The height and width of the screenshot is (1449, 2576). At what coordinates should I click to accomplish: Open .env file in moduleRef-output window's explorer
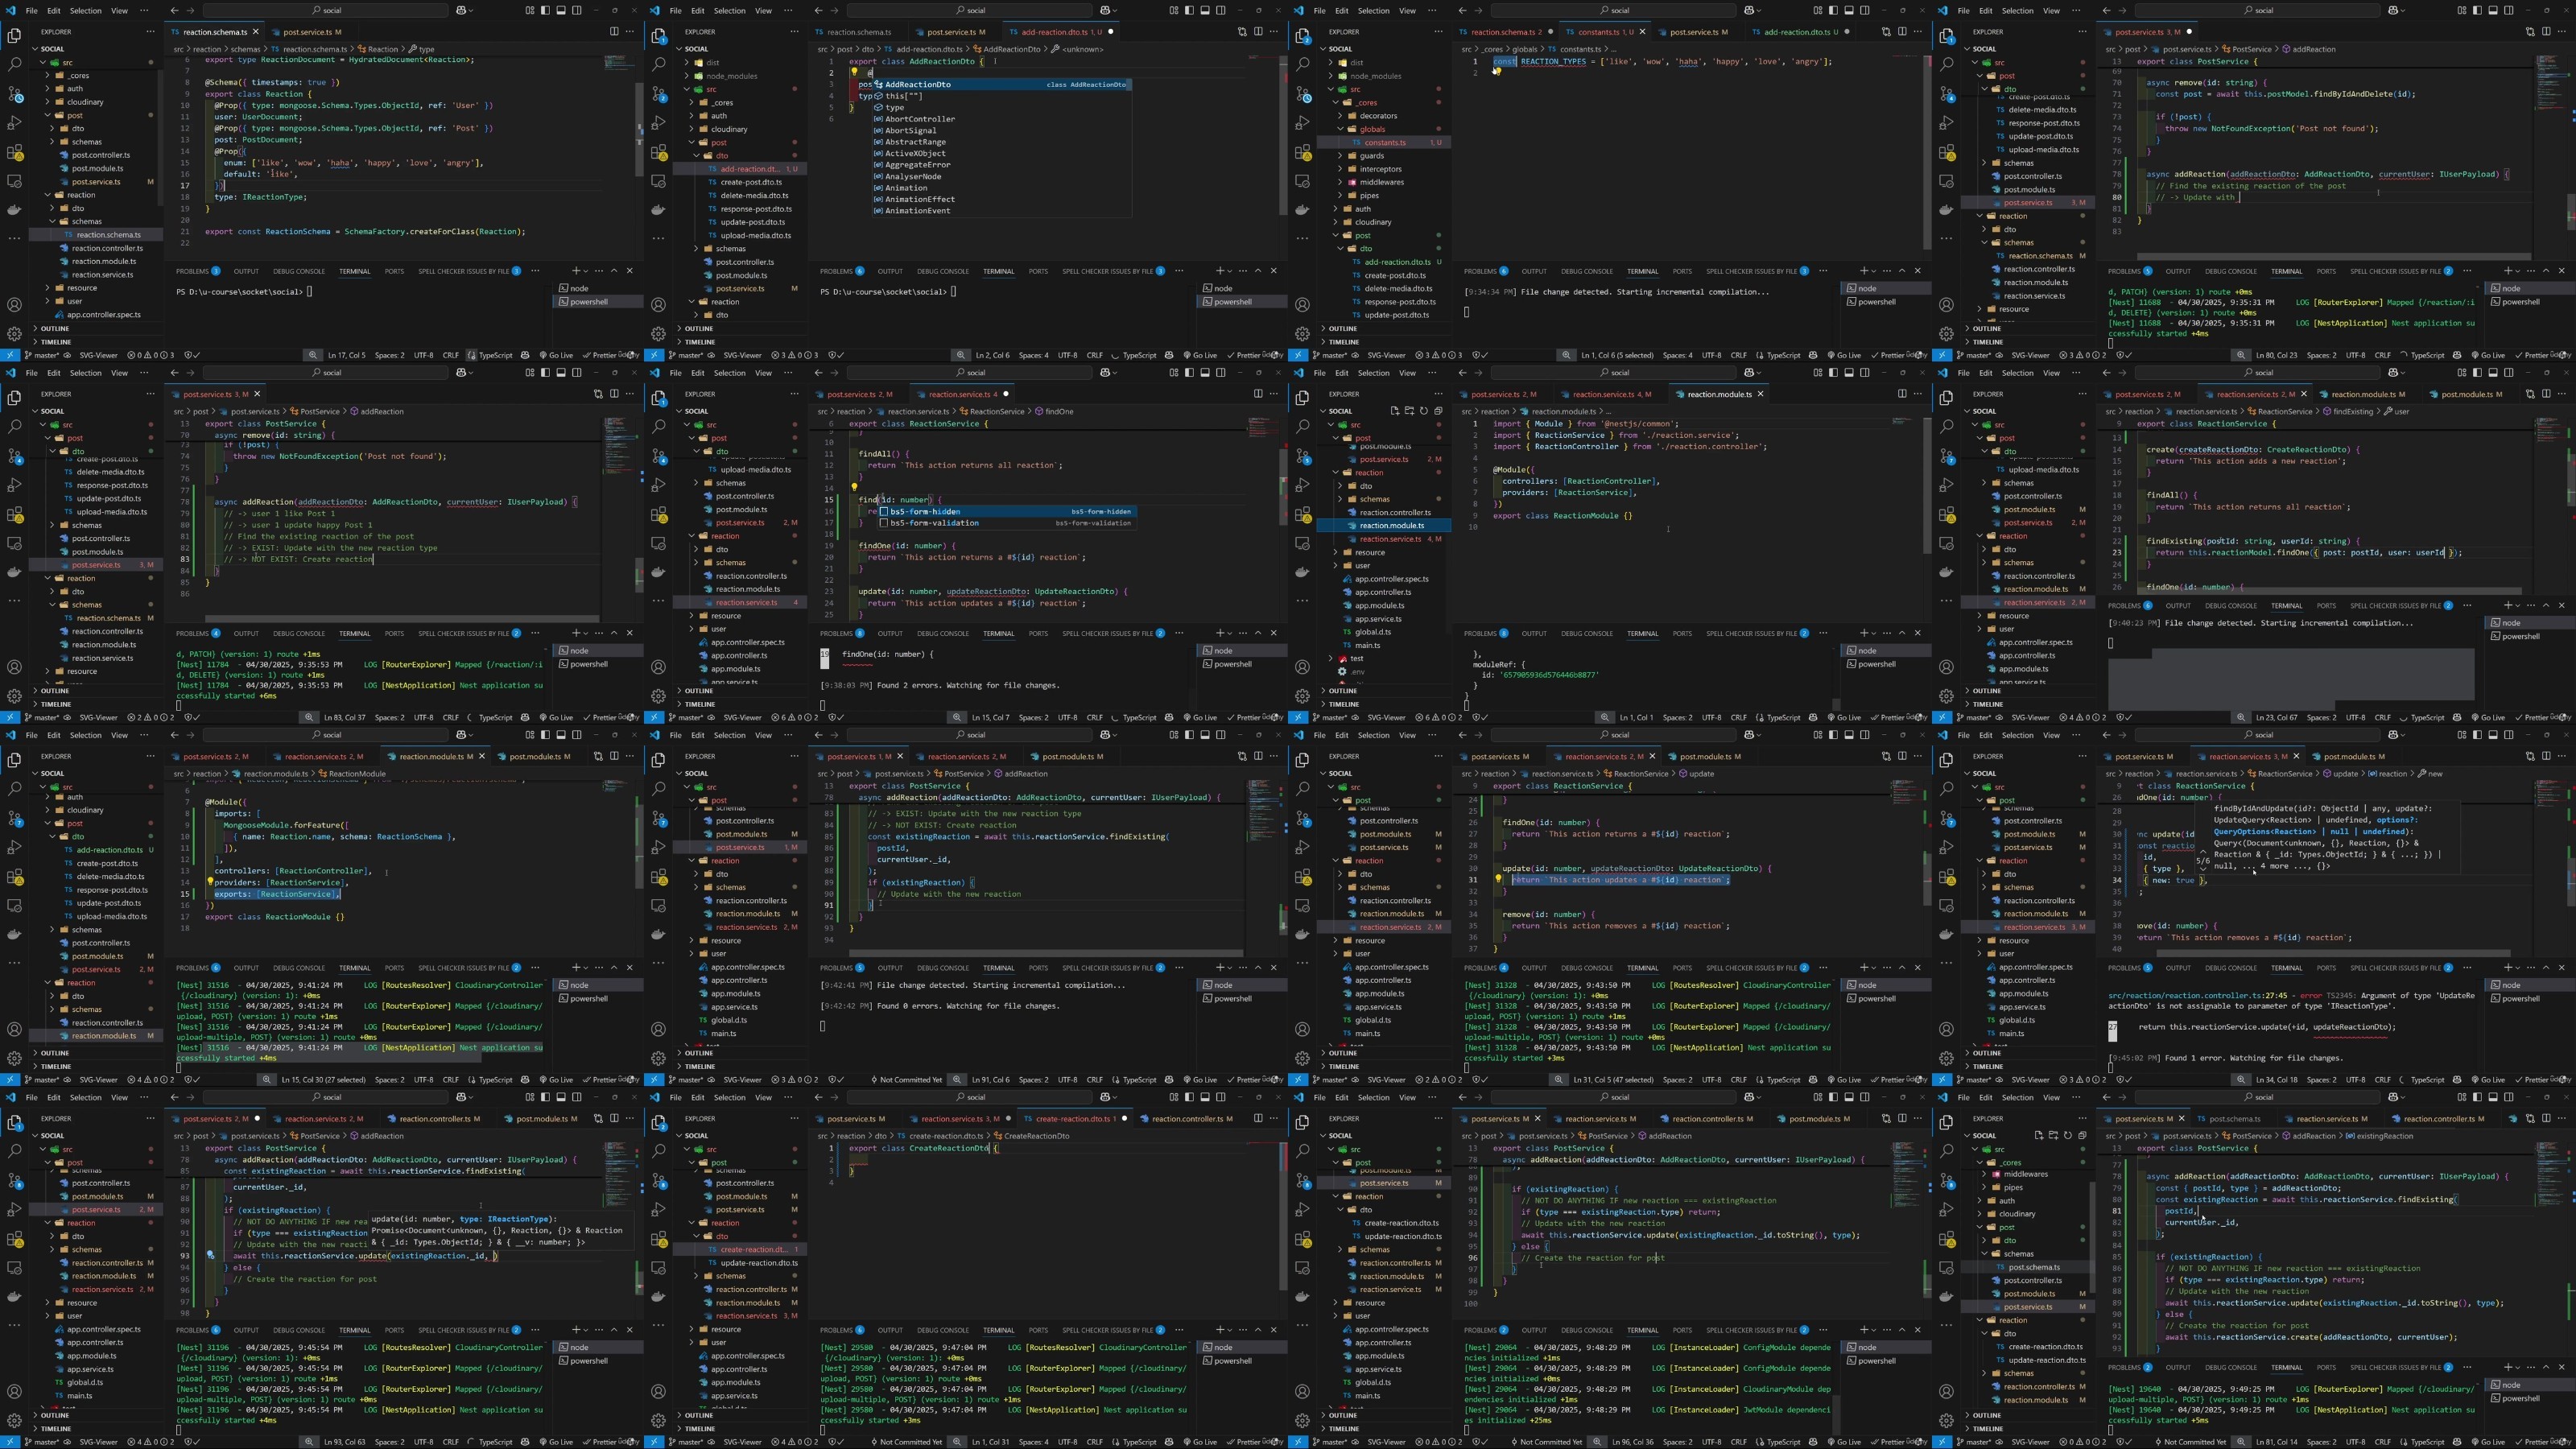click(x=1357, y=671)
